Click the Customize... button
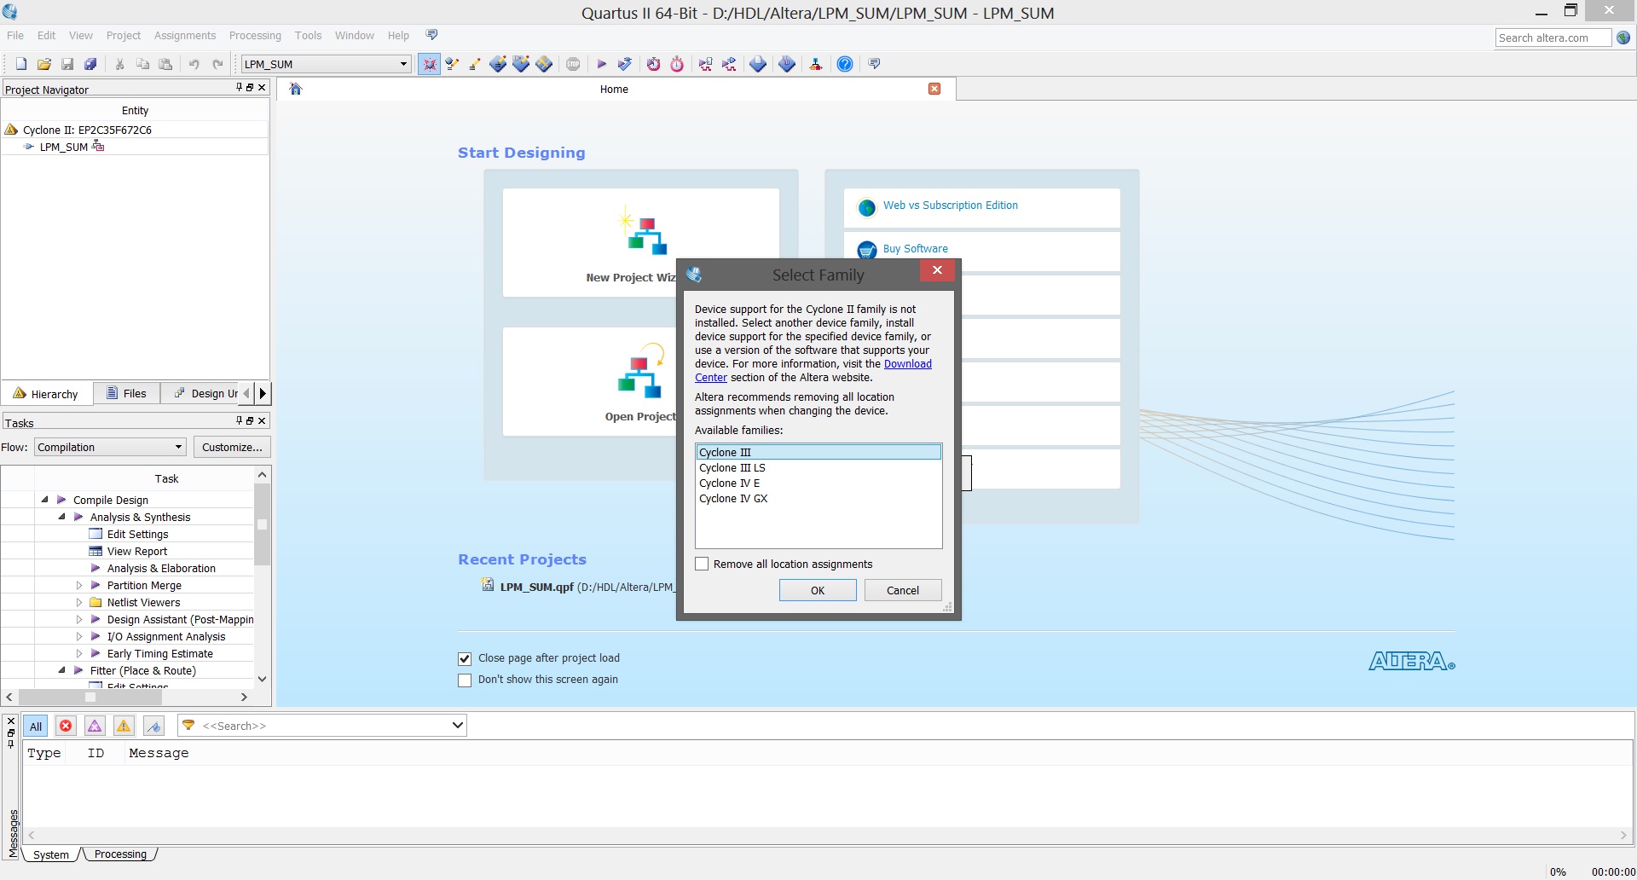 (232, 447)
